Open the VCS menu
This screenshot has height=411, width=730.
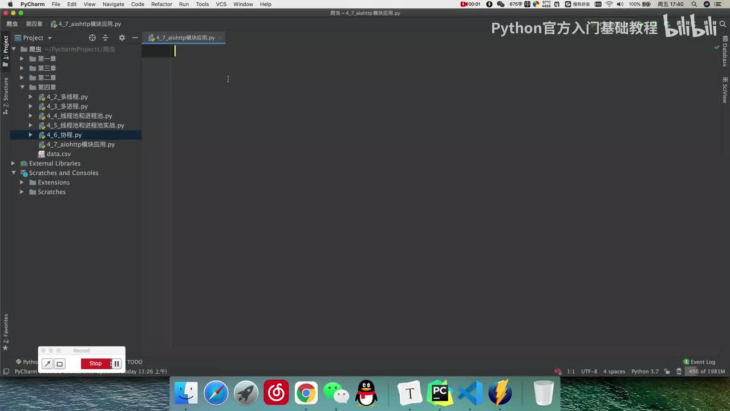pyautogui.click(x=221, y=4)
